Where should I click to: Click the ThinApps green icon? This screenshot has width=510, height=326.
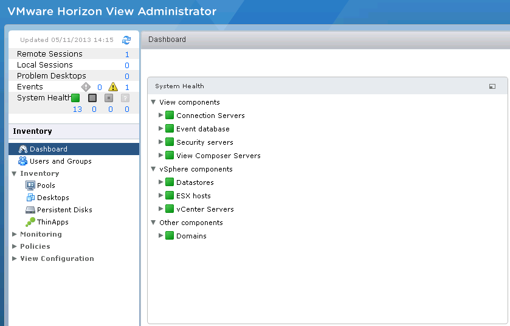30,222
